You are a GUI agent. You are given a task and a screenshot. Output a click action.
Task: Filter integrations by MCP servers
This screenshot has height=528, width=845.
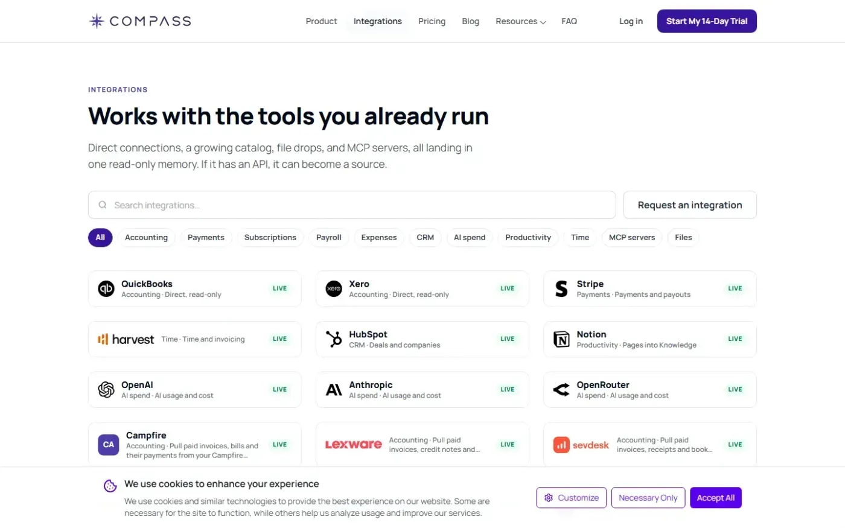coord(632,238)
